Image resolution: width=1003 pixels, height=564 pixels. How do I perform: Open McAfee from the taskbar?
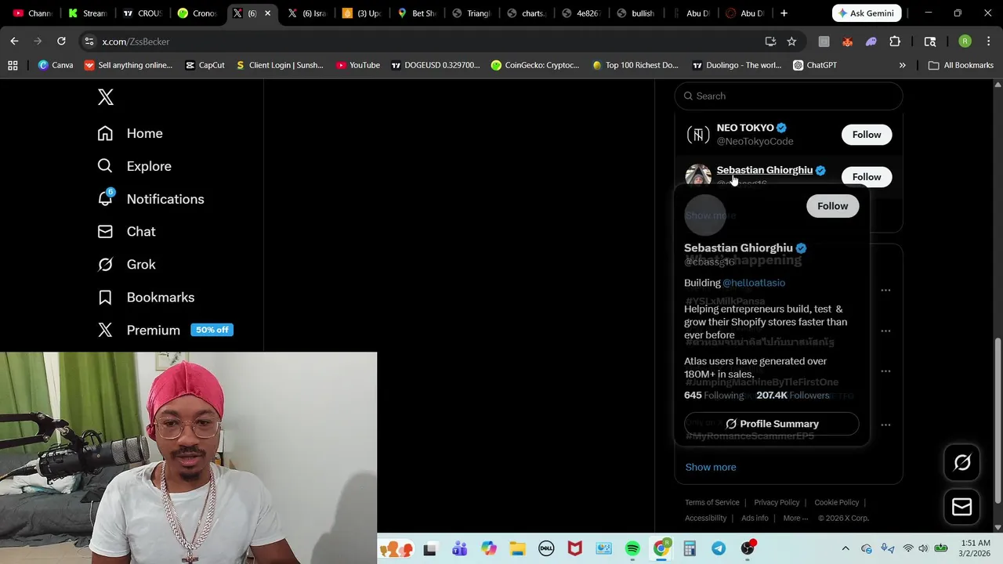click(575, 548)
